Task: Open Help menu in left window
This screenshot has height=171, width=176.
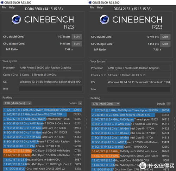Action: coord(12,7)
